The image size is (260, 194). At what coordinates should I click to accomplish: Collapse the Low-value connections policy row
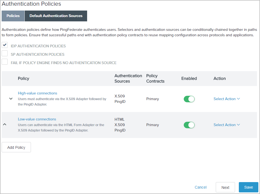pyautogui.click(x=5, y=124)
